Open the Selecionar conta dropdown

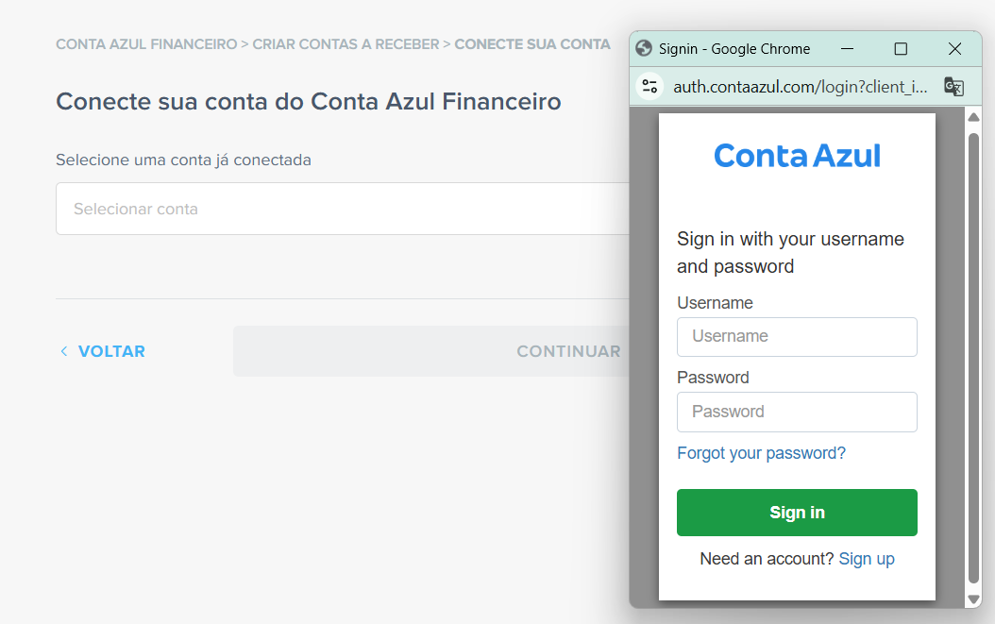[x=343, y=209]
